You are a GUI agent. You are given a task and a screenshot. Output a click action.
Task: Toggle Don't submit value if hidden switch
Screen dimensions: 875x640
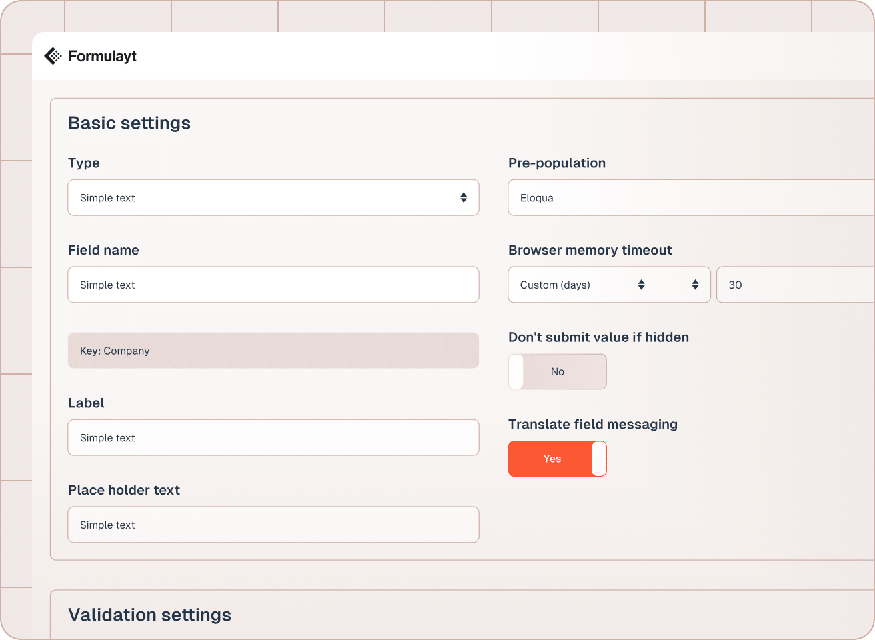[x=558, y=371]
